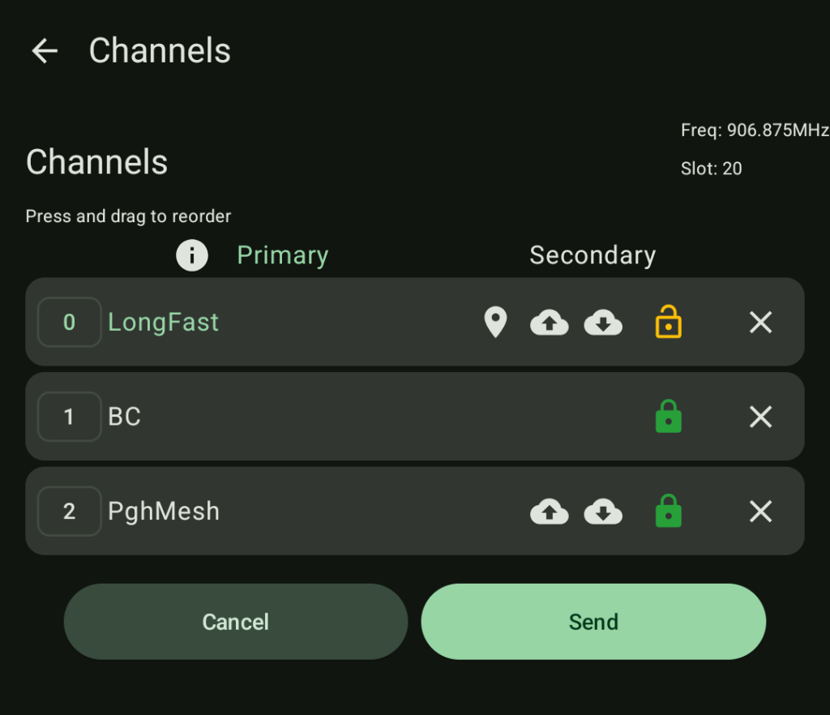The image size is (830, 715).
Task: Go back using the arrow icon
Action: 45,51
